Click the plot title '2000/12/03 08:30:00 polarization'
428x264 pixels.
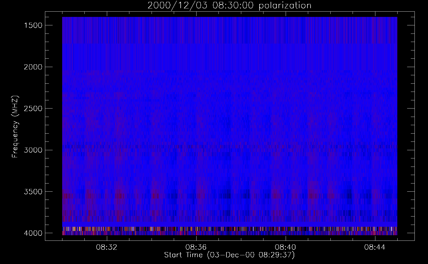click(x=229, y=6)
